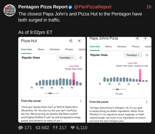Click the reply speech bubble icon
The image size is (155, 134).
21,128
